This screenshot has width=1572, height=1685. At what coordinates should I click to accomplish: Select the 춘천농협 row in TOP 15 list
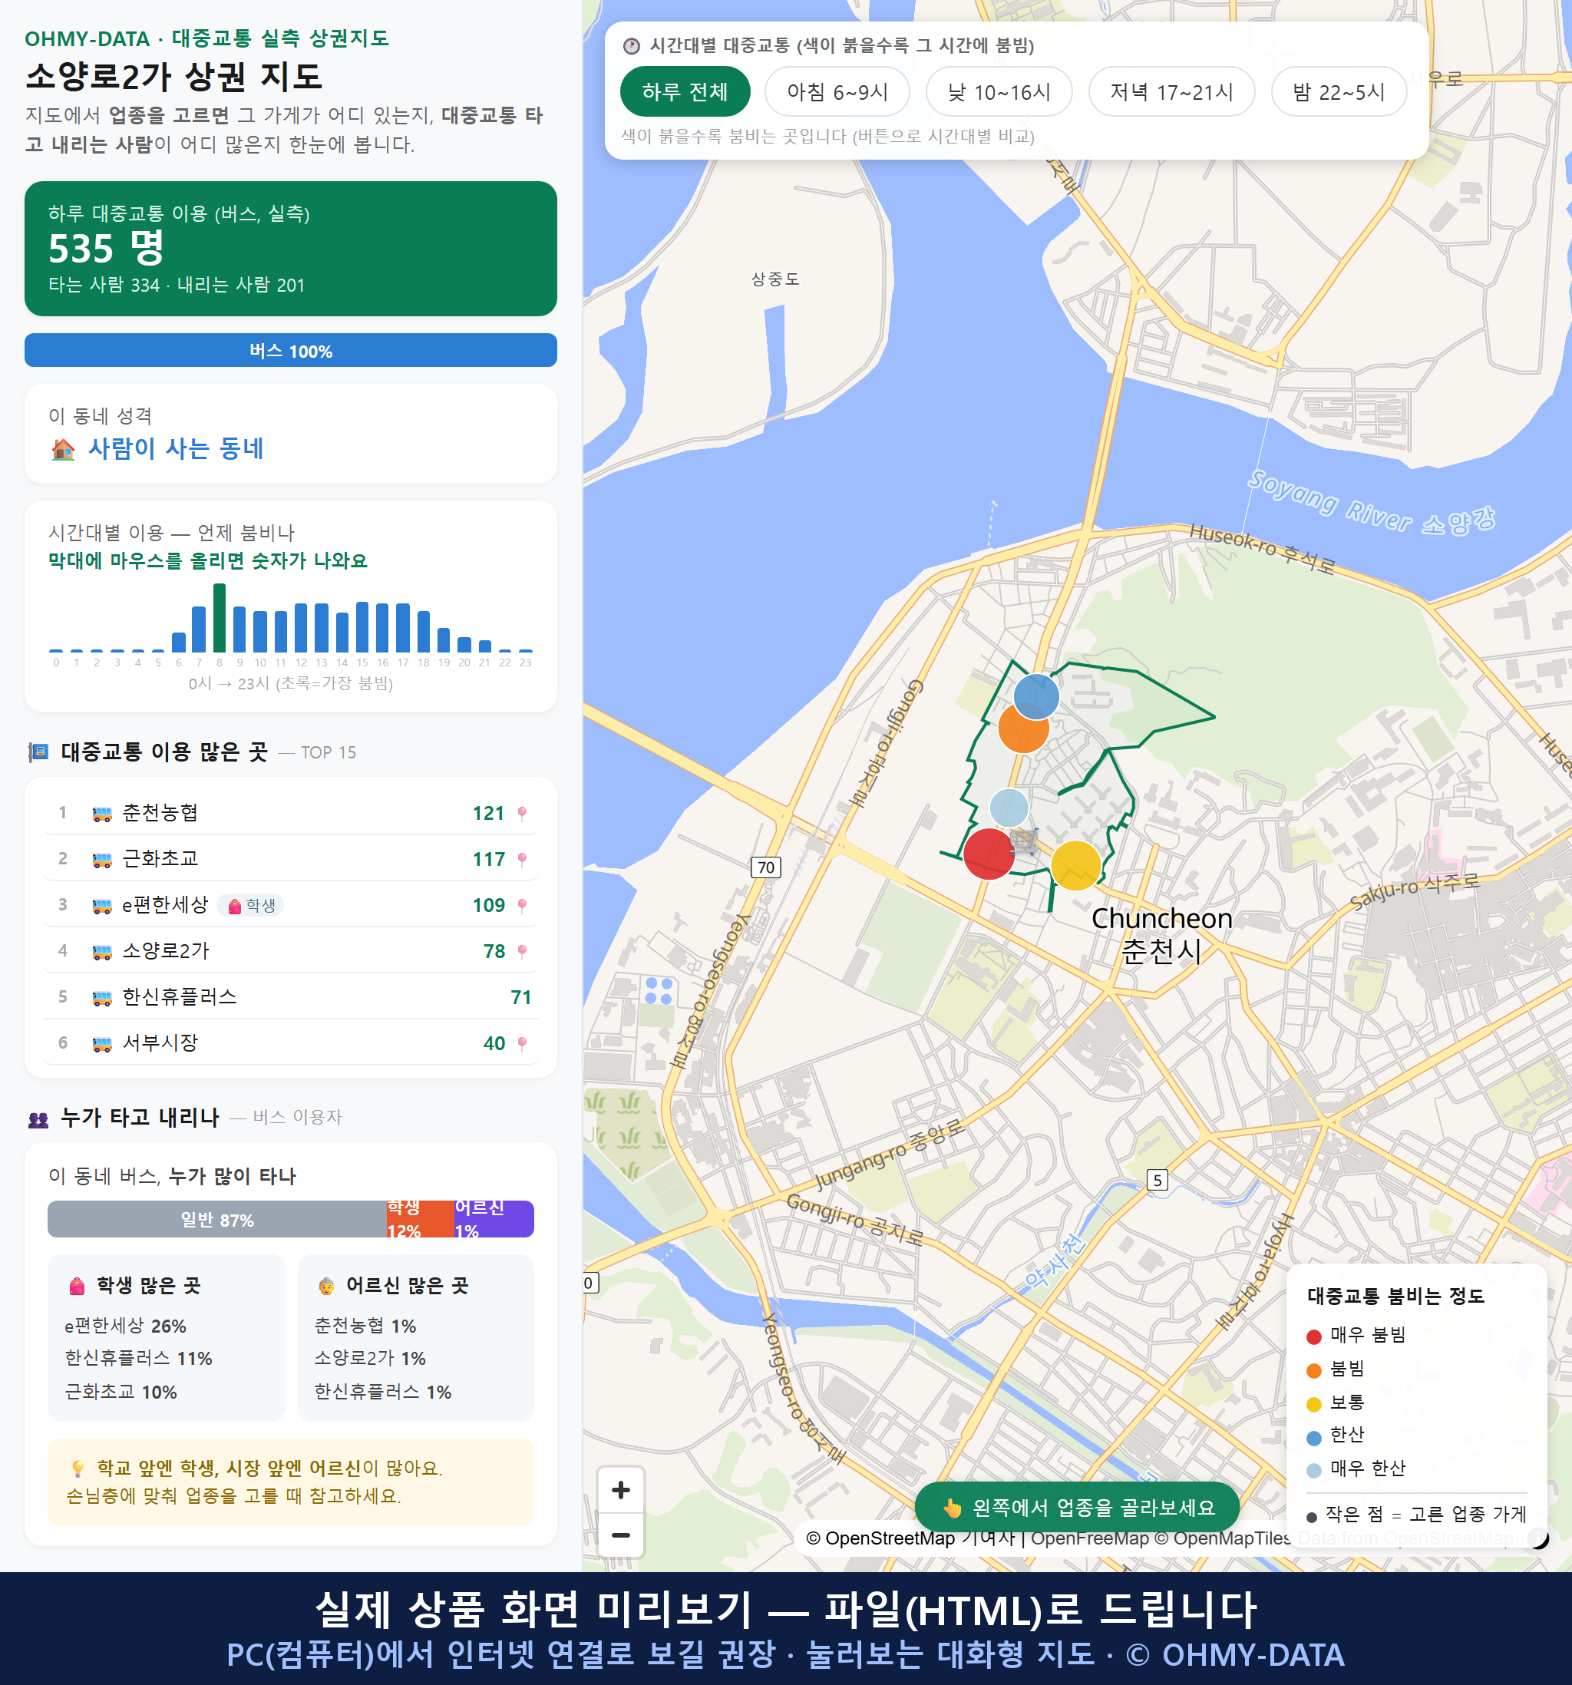[291, 813]
